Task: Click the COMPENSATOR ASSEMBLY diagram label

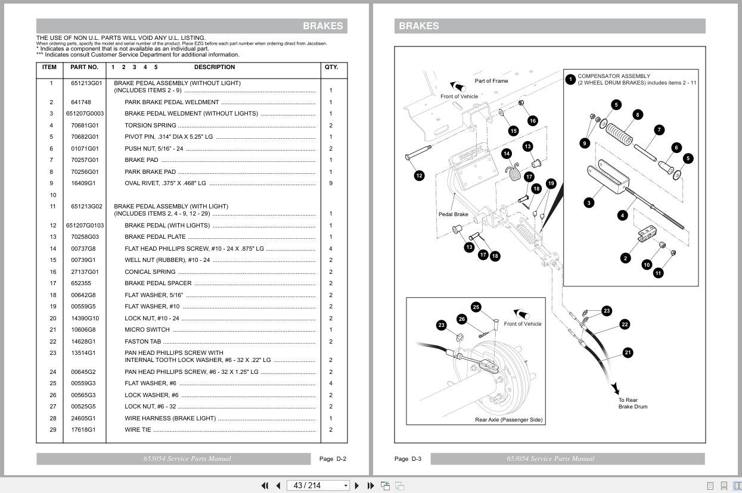Action: pos(614,76)
